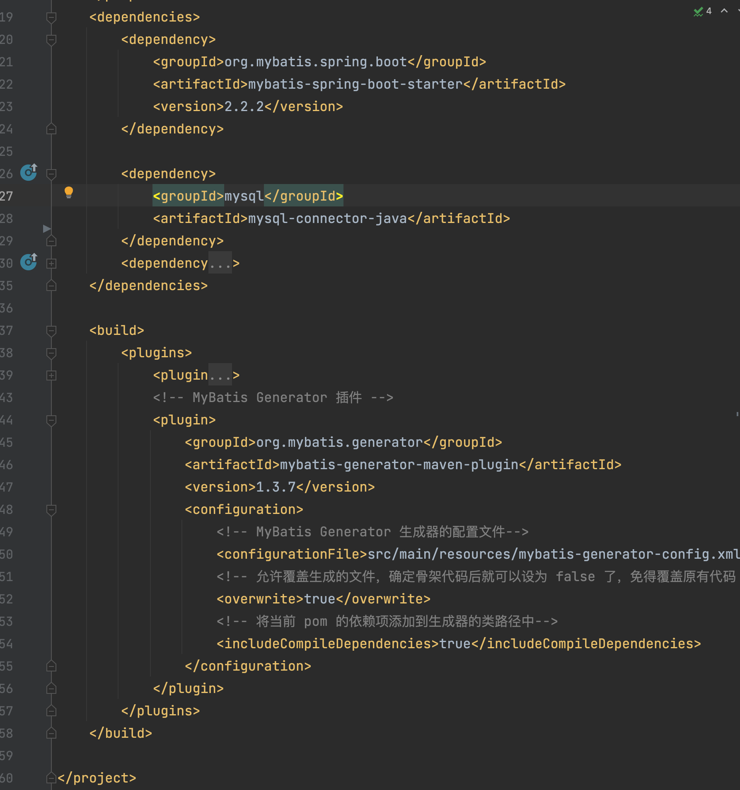
Task: Jump to previous highlighted problem arrow
Action: (724, 11)
